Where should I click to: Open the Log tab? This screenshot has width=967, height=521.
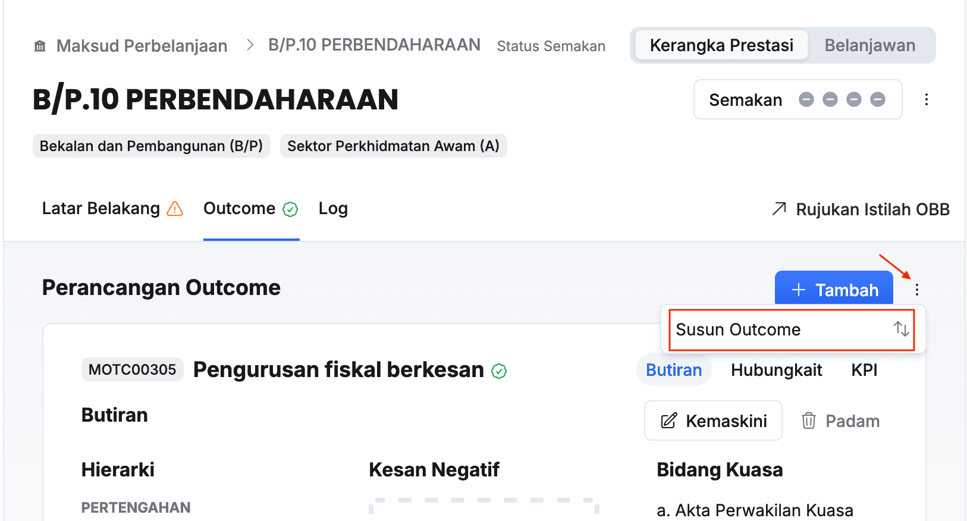[333, 209]
